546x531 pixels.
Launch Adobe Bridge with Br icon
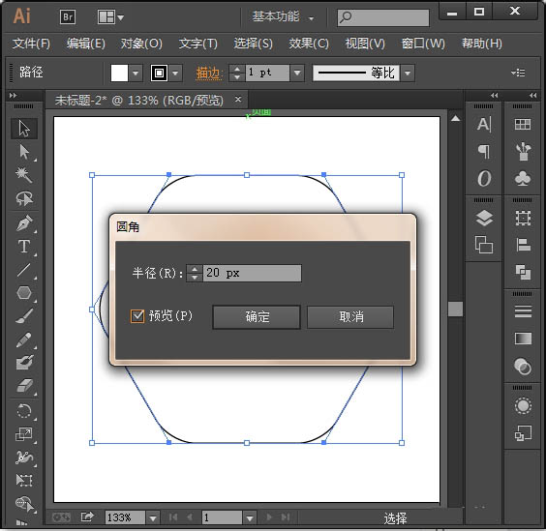[x=68, y=16]
